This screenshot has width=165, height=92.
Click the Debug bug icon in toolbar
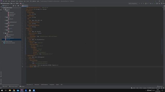tap(142, 3)
